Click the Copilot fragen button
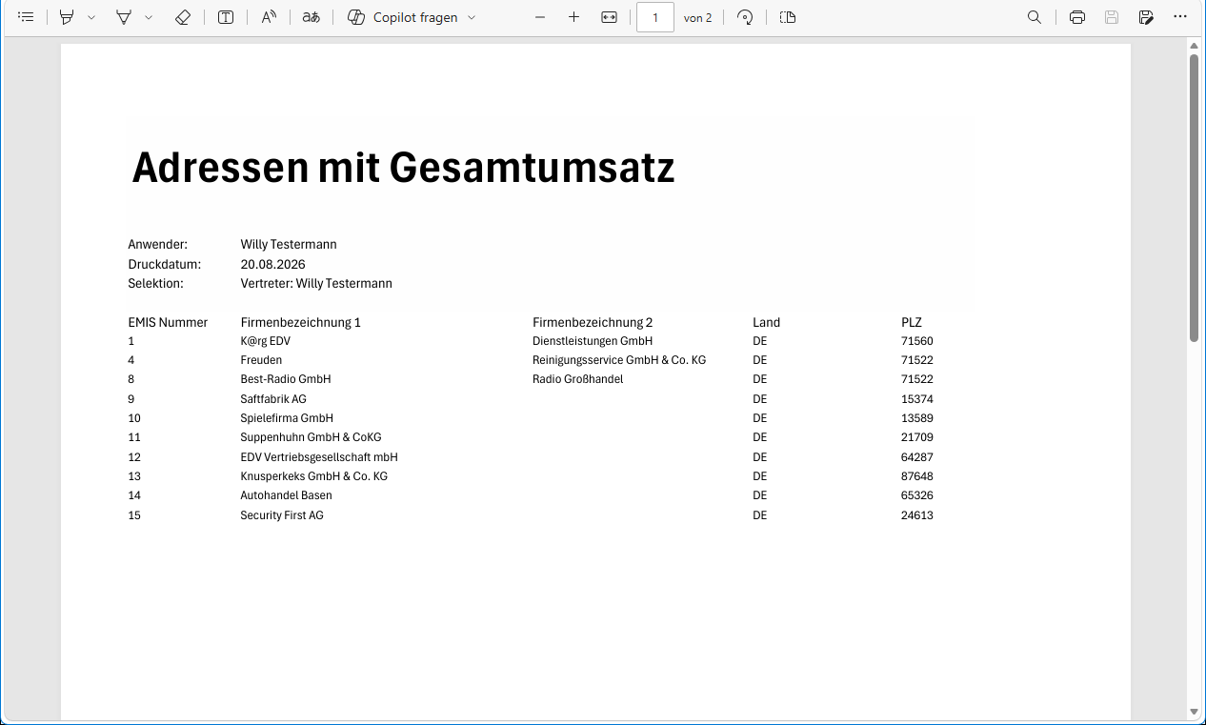 click(x=402, y=17)
